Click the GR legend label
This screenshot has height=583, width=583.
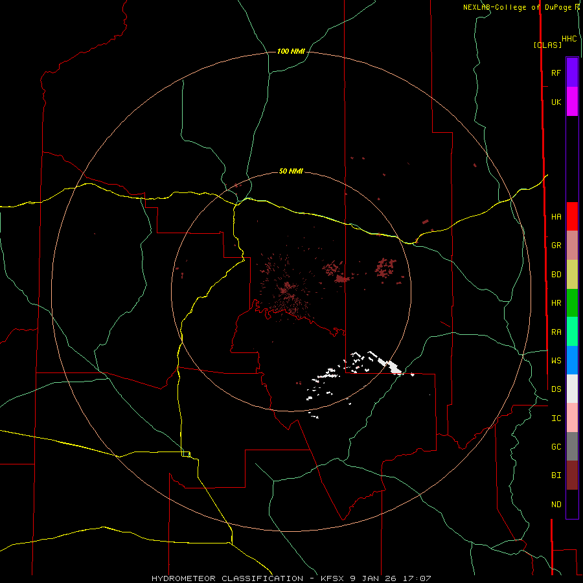556,246
